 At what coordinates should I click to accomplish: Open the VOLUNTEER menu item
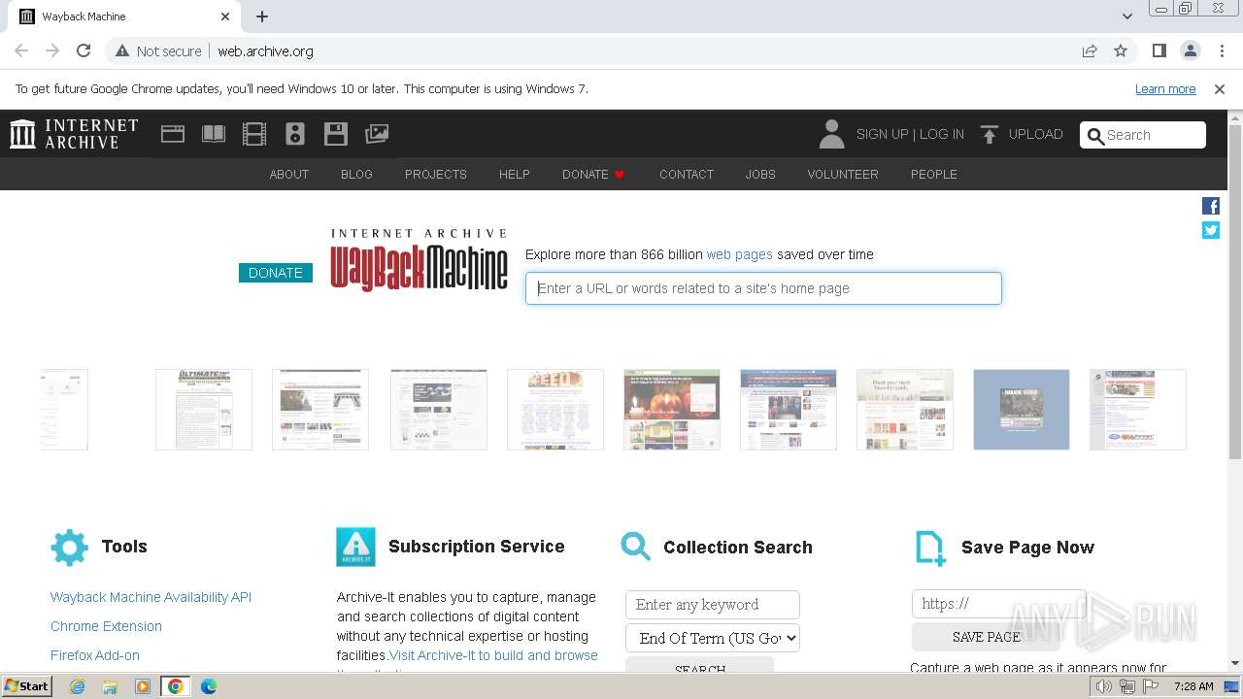coord(843,175)
